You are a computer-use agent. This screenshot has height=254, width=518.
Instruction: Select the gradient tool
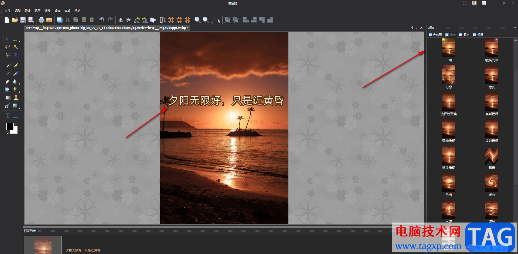(x=8, y=98)
